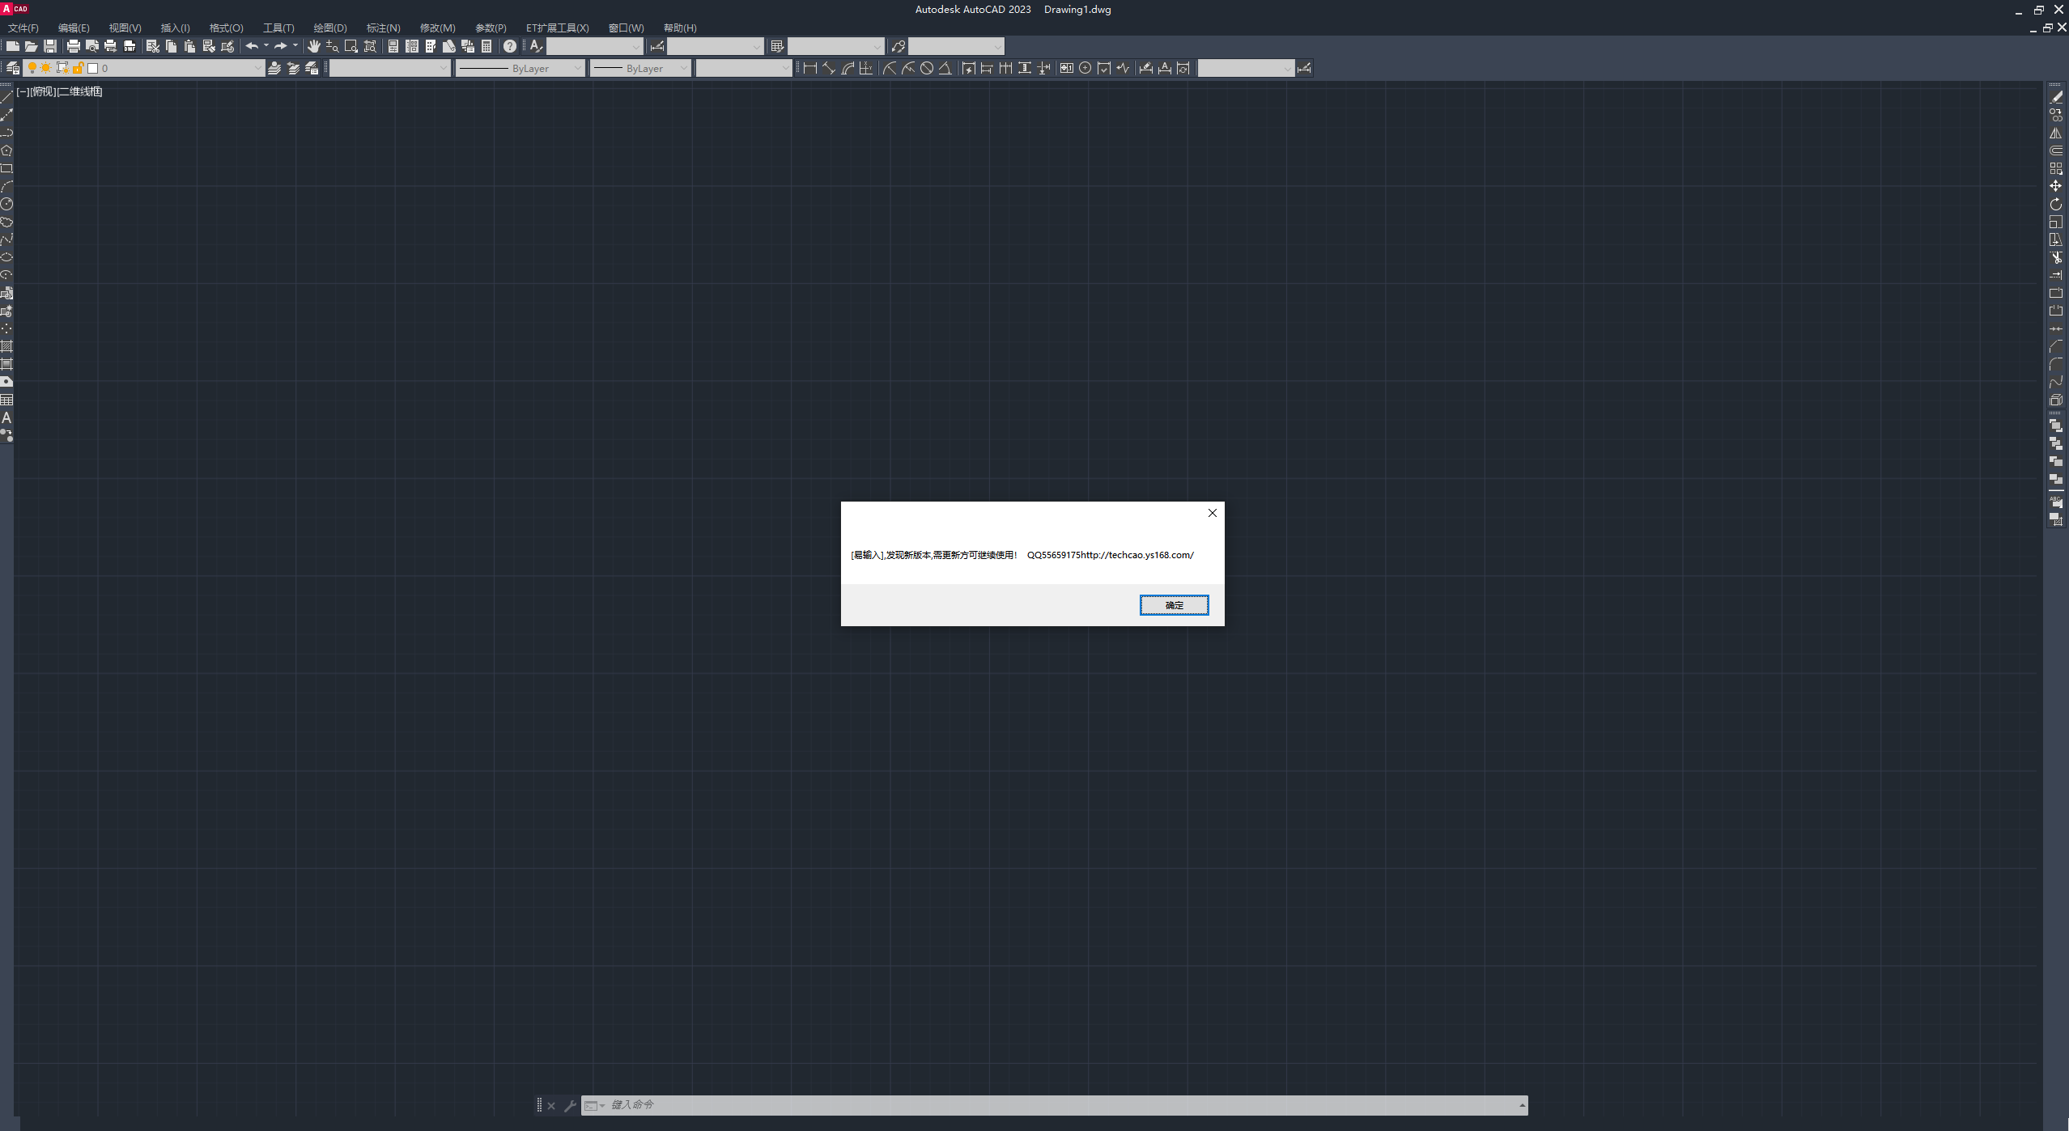The image size is (2069, 1131).
Task: Click the Zoom Window icon
Action: coord(351,46)
